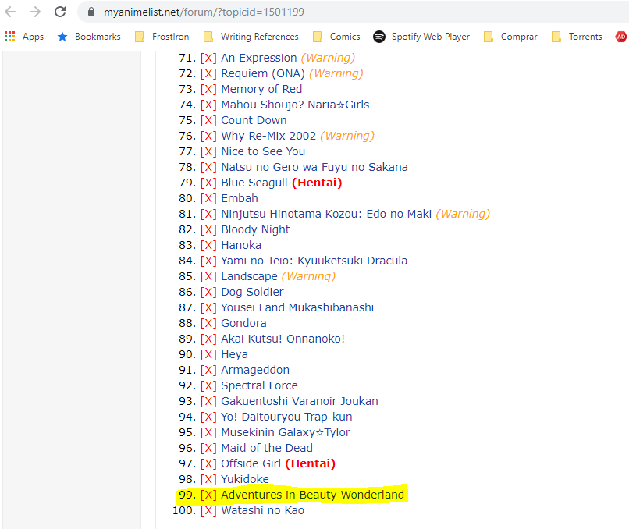This screenshot has height=529, width=629.
Task: Open the Hanoka link
Action: [x=241, y=245]
